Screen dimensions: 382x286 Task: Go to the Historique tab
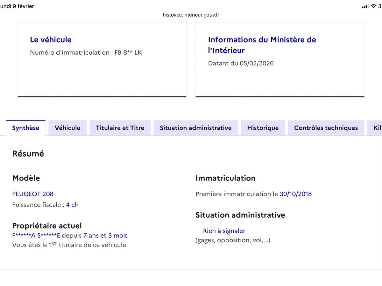tap(263, 128)
